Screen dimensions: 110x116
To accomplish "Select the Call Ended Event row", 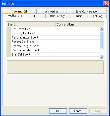I will click(53, 29).
